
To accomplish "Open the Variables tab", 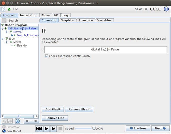I will [104, 20].
